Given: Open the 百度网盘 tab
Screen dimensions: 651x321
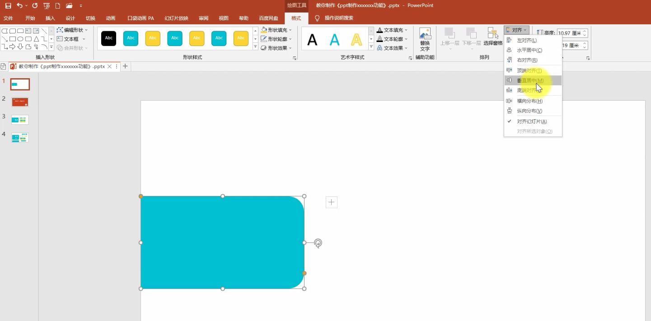Looking at the screenshot, I should (x=268, y=18).
